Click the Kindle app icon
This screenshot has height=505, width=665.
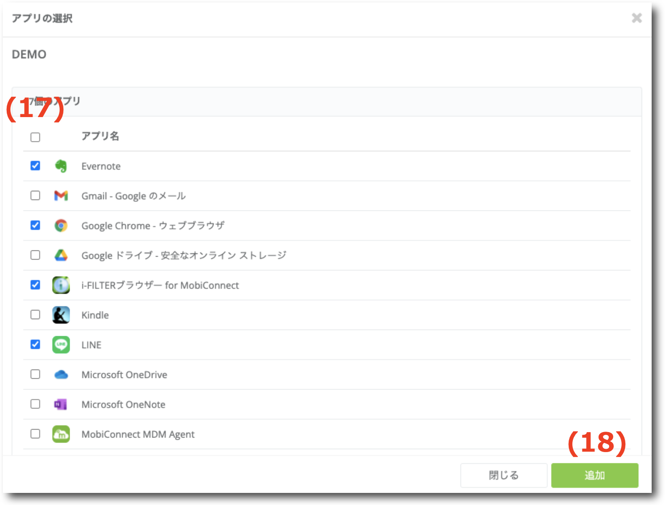click(x=61, y=315)
